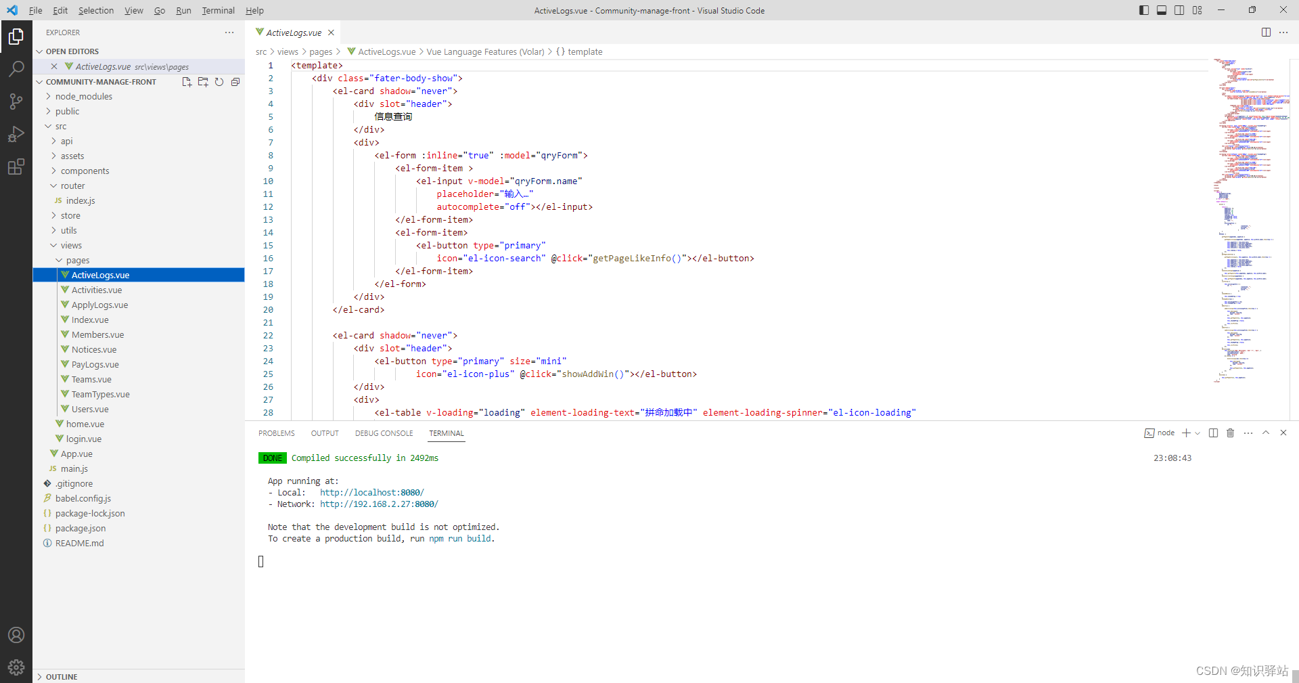
Task: Open the Source Control view
Action: point(16,101)
